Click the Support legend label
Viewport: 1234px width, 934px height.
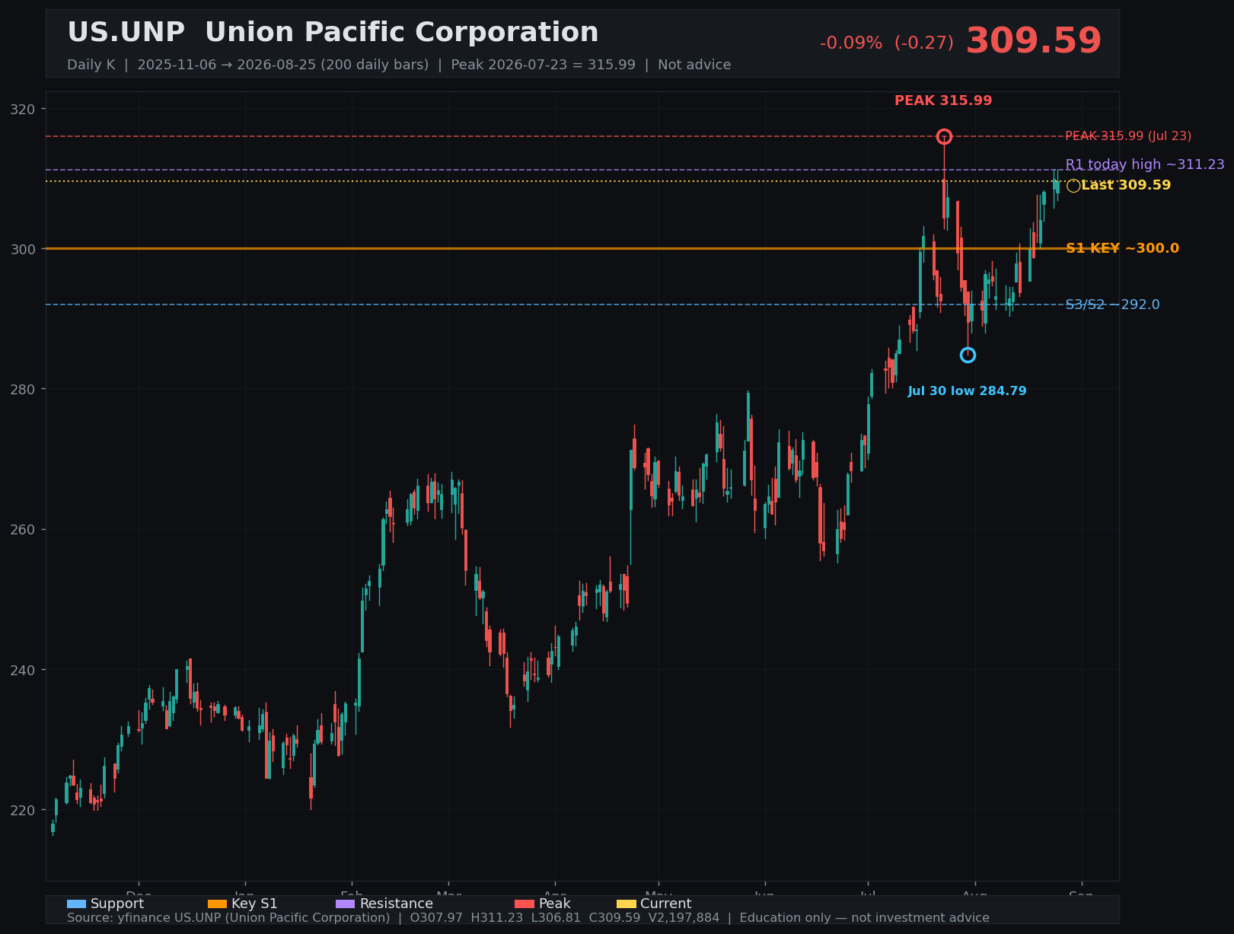tap(117, 904)
